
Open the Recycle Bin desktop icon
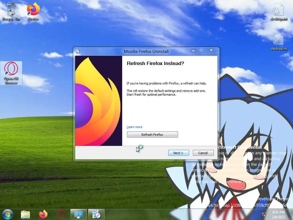11,11
